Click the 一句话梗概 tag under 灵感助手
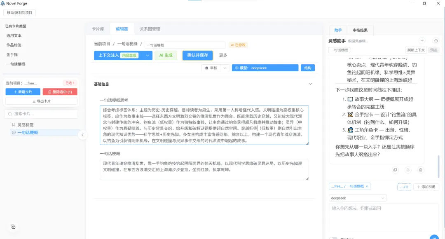The height and width of the screenshot is (239, 445). tap(339, 50)
